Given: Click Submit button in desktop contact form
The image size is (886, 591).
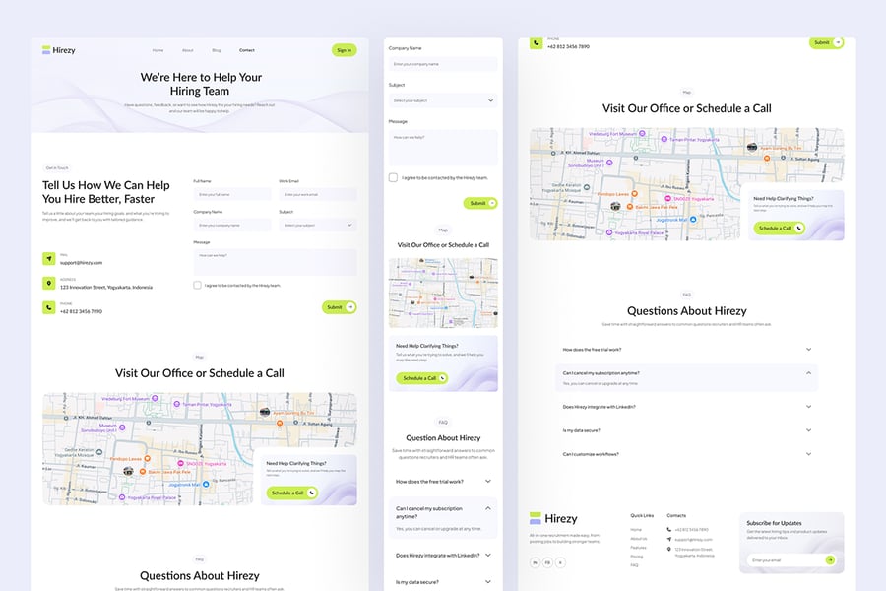Looking at the screenshot, I should click(339, 307).
